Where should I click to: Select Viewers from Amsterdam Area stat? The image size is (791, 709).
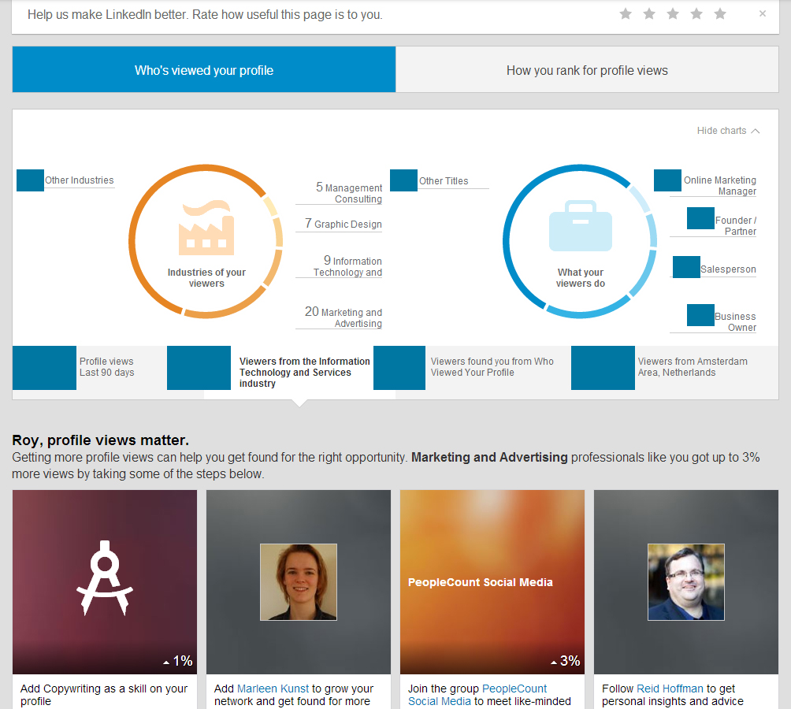click(692, 367)
